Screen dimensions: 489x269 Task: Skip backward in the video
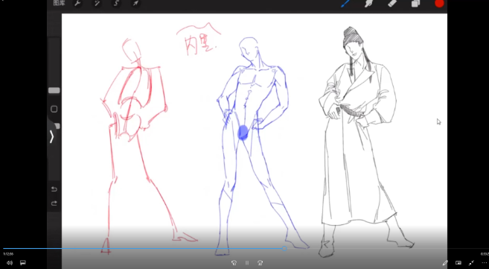(x=234, y=263)
